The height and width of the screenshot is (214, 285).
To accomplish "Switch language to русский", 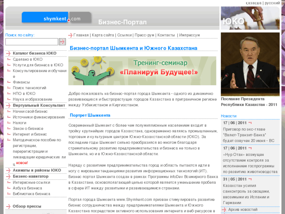I will coord(272,3).
